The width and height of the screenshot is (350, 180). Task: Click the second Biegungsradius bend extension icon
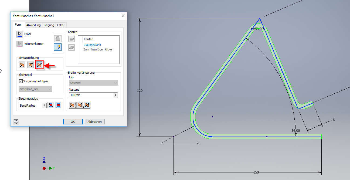58,105
